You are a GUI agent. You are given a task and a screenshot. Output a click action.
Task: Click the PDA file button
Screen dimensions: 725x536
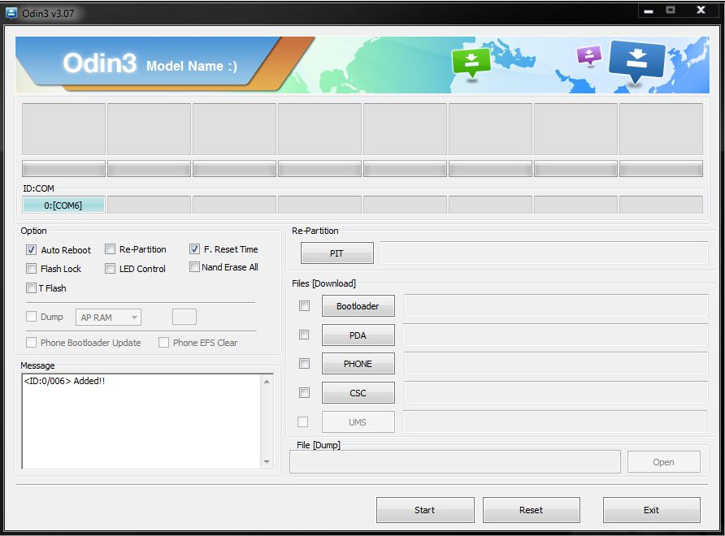tap(358, 335)
